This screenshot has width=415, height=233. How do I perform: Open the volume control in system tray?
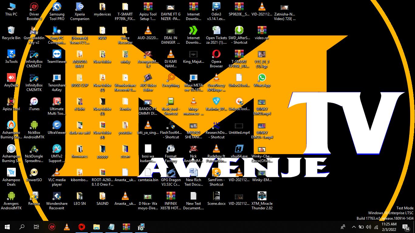tap(369, 227)
